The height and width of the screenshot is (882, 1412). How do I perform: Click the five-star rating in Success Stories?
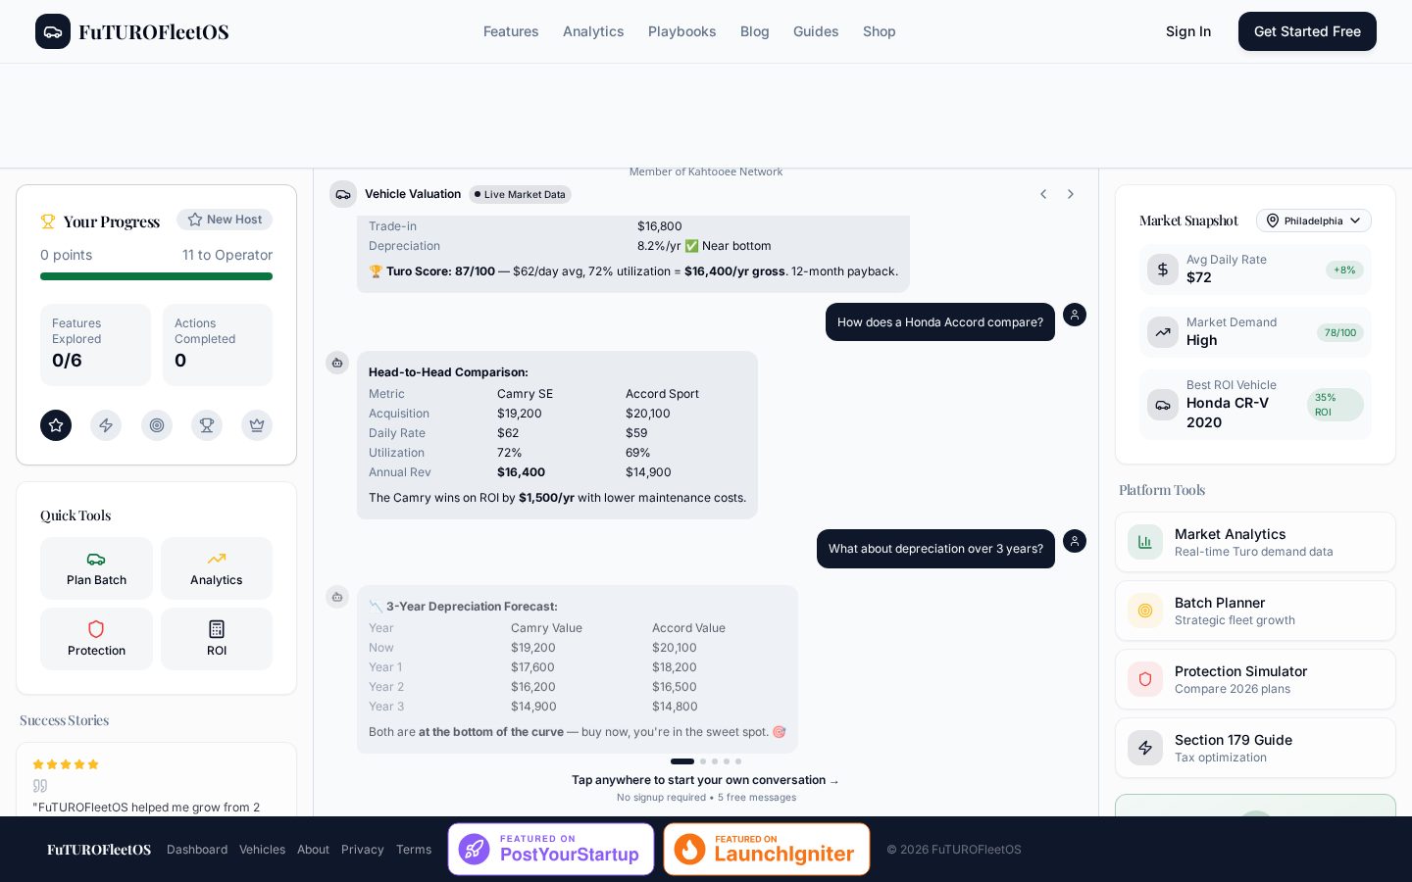pos(66,764)
